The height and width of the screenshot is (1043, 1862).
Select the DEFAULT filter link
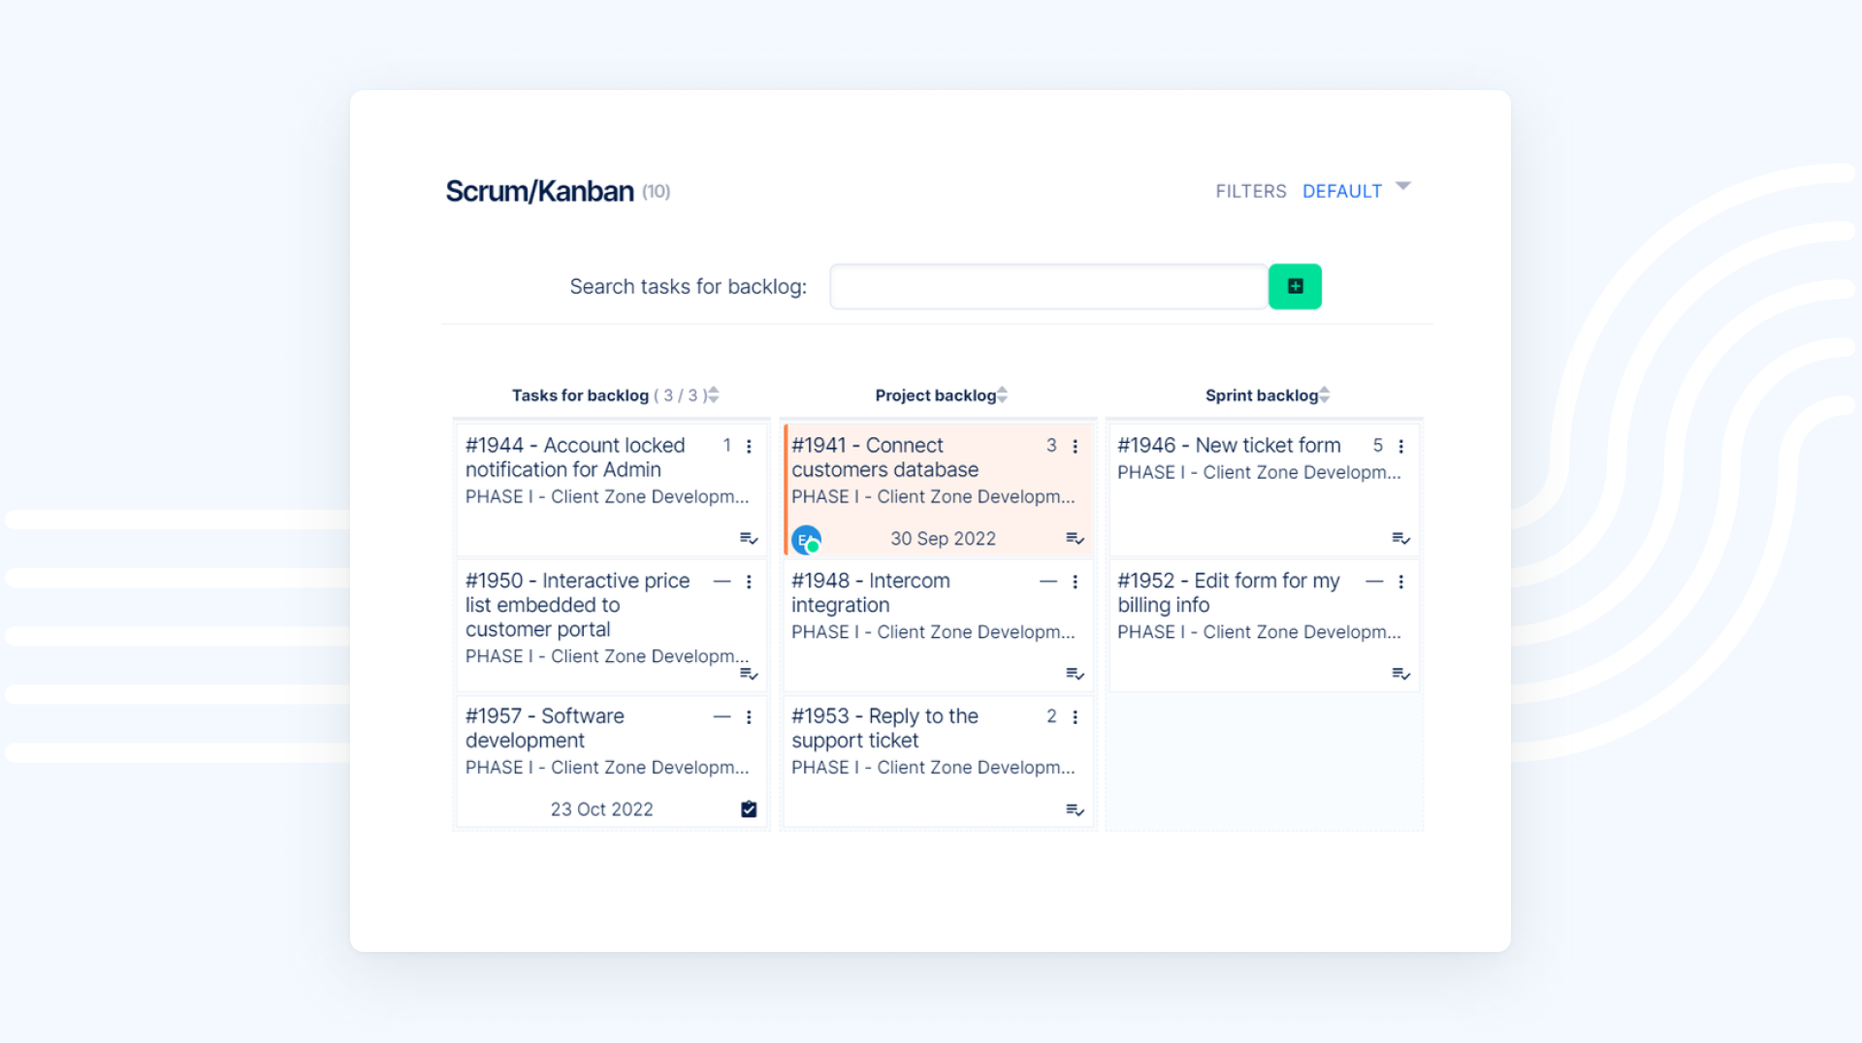click(x=1341, y=191)
